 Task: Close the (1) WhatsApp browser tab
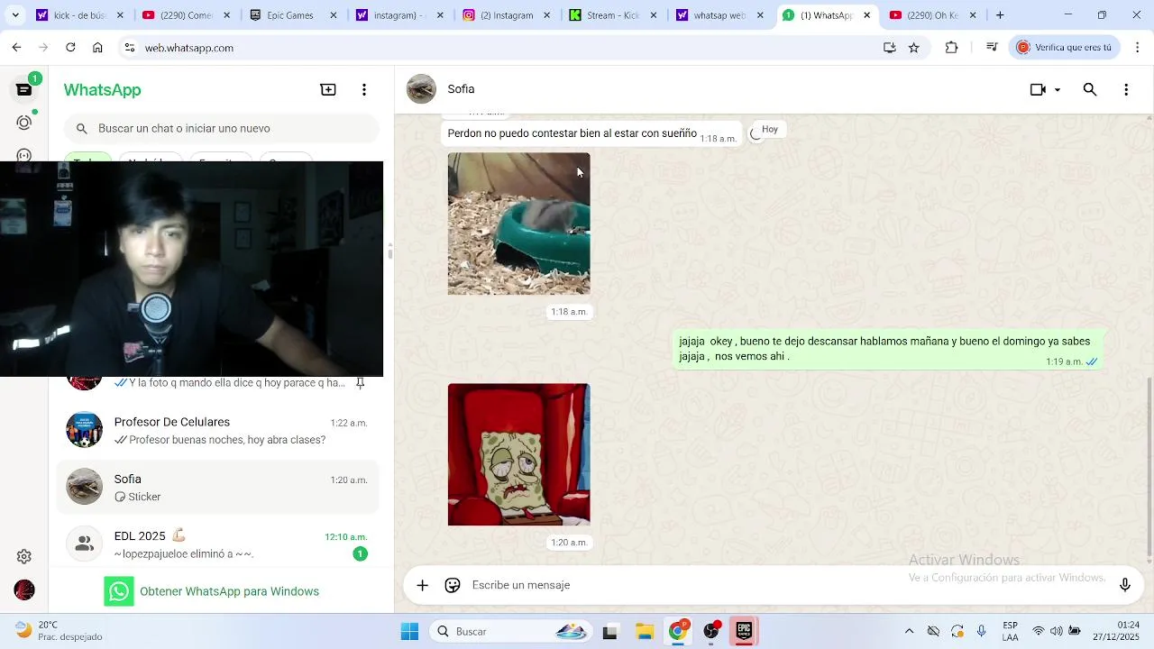[x=867, y=15]
